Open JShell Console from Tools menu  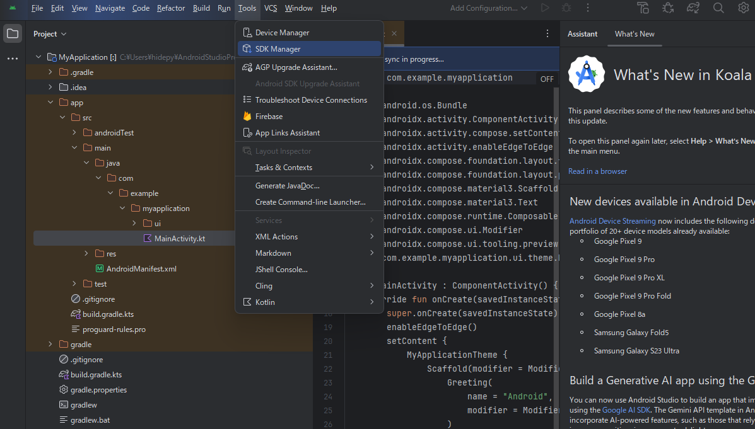point(309,270)
